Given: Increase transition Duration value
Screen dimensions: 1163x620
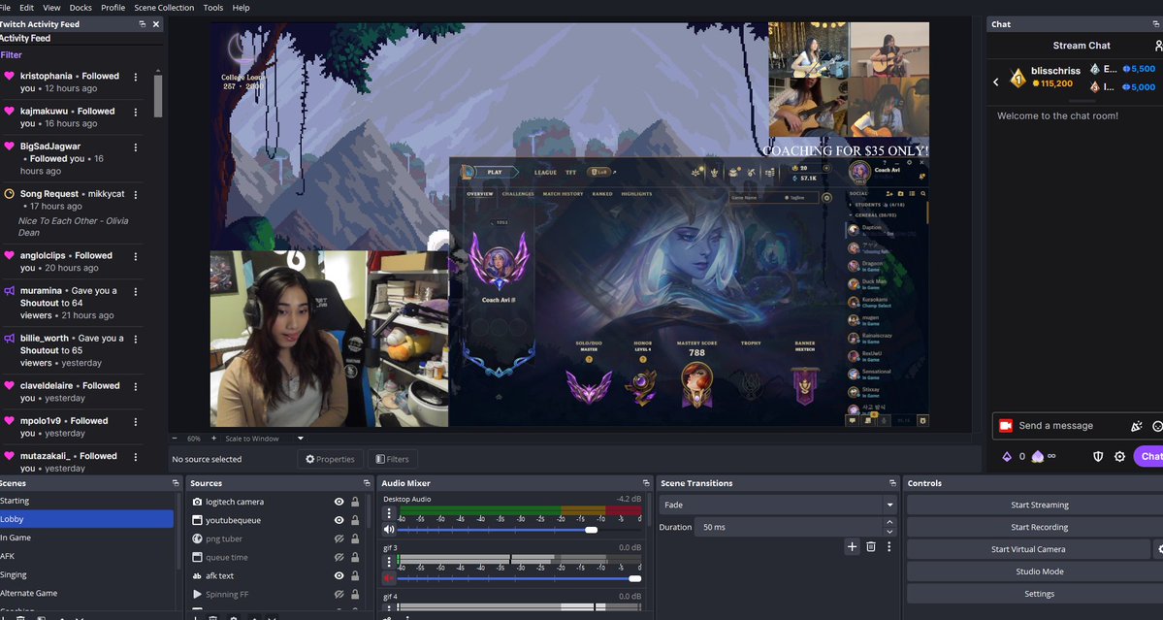Looking at the screenshot, I should 889,522.
